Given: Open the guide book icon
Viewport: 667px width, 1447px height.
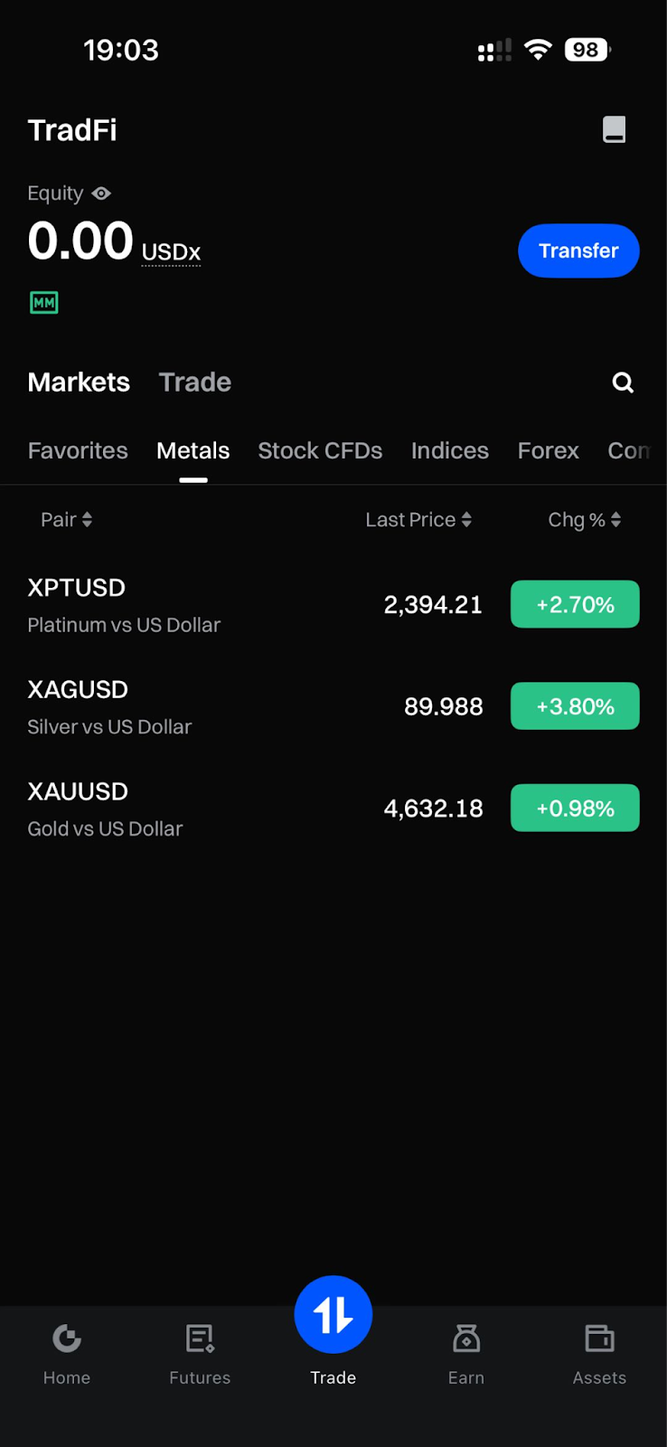Looking at the screenshot, I should coord(614,129).
